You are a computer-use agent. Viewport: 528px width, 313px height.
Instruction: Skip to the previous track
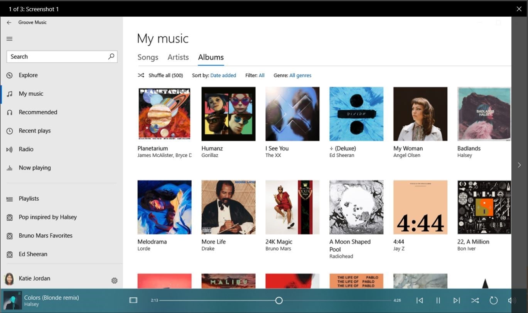point(420,300)
